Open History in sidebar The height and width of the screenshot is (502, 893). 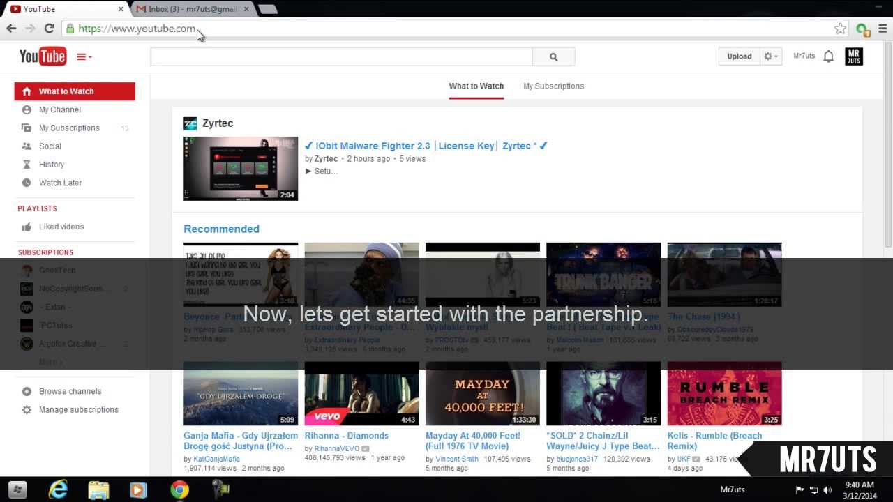click(52, 165)
